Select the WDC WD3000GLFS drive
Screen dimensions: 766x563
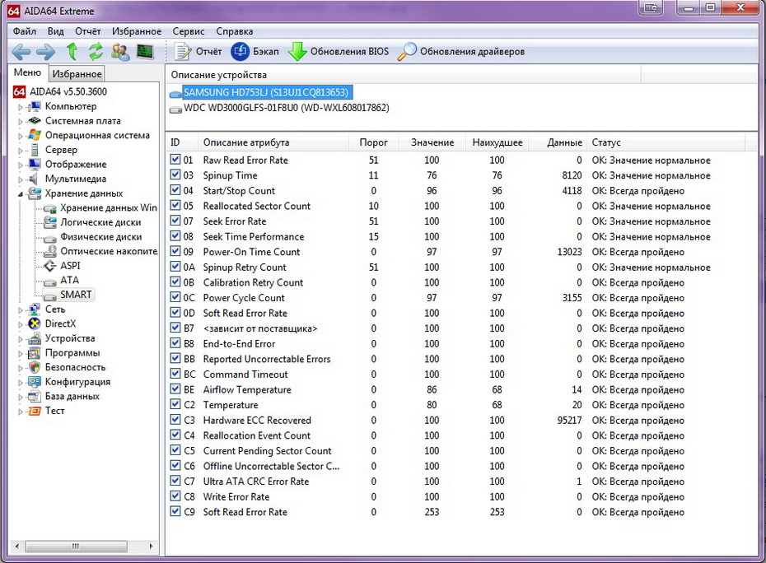pyautogui.click(x=287, y=108)
